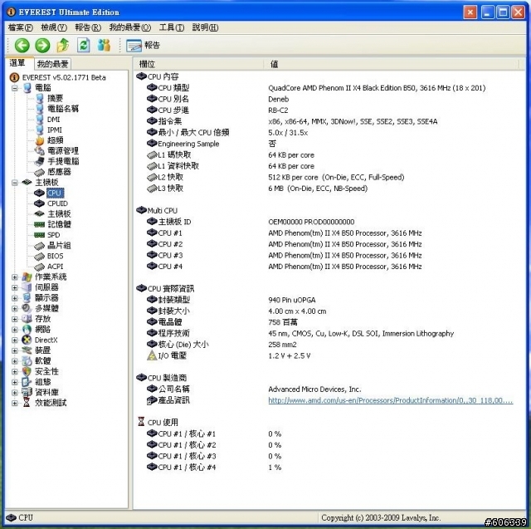531x529 pixels.
Task: Select the 電腦名稱 tree item
Action: coord(63,109)
